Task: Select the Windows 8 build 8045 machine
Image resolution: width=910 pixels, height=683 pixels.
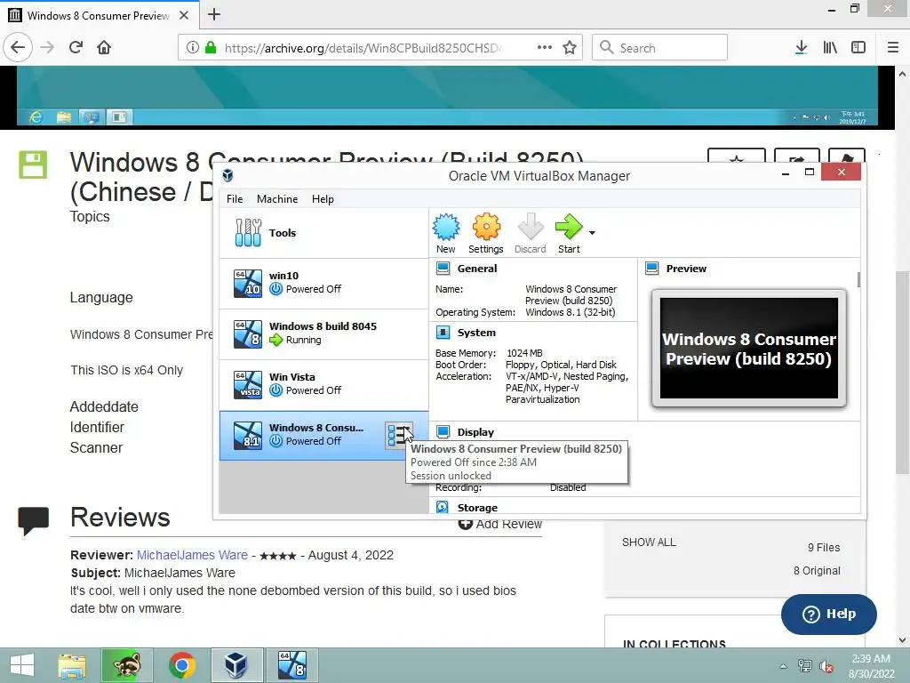Action: (323, 333)
